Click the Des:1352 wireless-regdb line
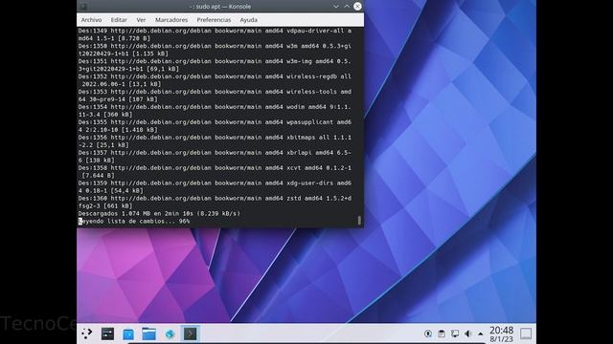This screenshot has width=613, height=344. [215, 80]
